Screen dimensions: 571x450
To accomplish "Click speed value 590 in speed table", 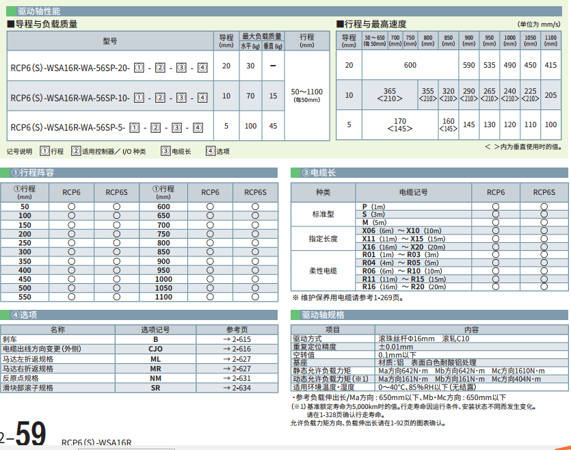I will point(468,65).
